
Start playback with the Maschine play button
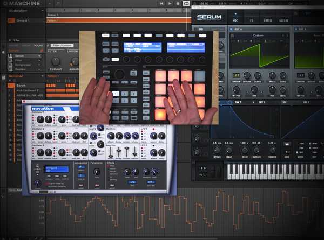(x=170, y=4)
